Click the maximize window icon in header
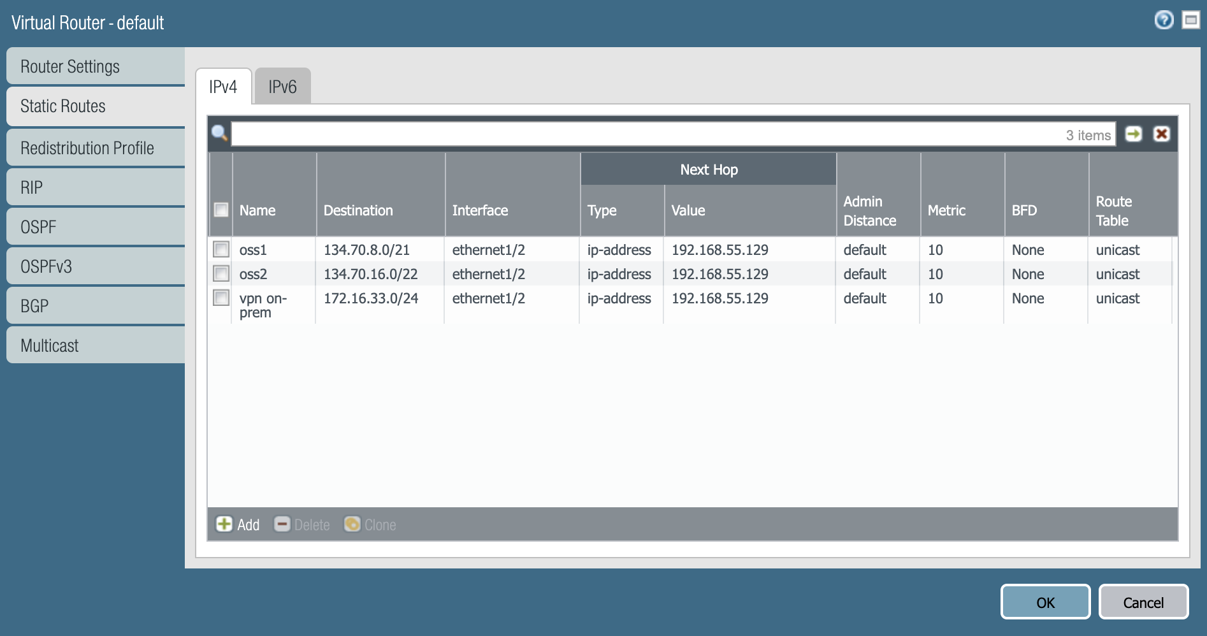 (x=1190, y=20)
